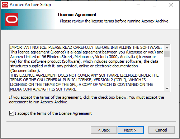Click the 'Aconex Archive Setup' title bar text

pyautogui.click(x=30, y=5)
